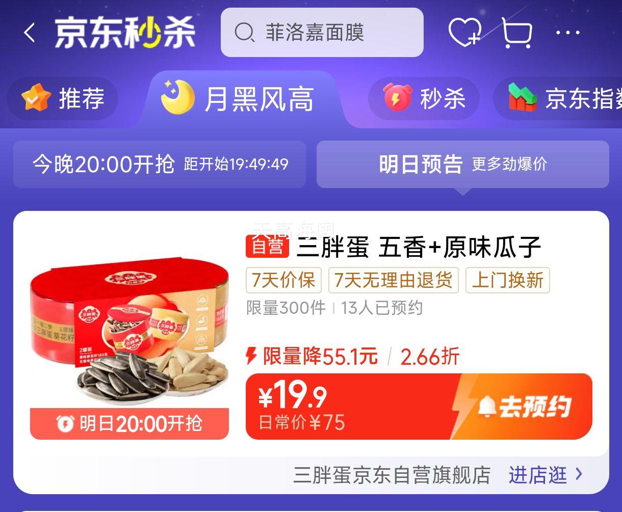Click the 去预约 reserve button
Screen dimensions: 622x512
click(525, 407)
